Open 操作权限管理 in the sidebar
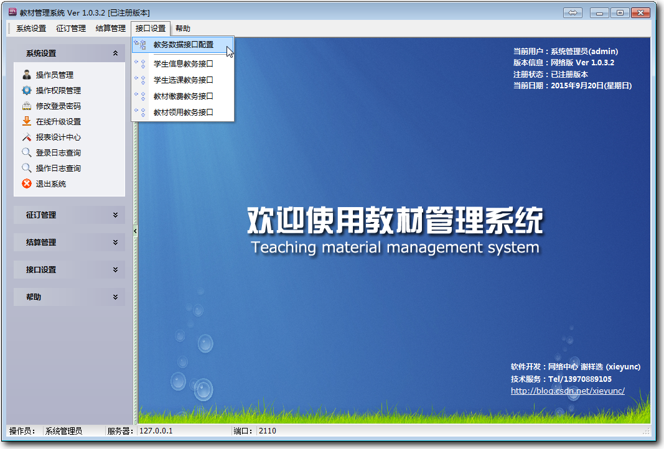This screenshot has height=449, width=664. [58, 91]
